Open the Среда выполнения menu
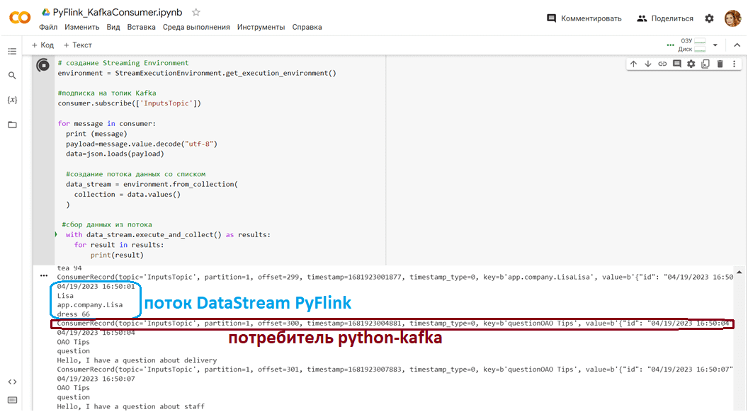Screen dimensions: 748x412 click(196, 27)
